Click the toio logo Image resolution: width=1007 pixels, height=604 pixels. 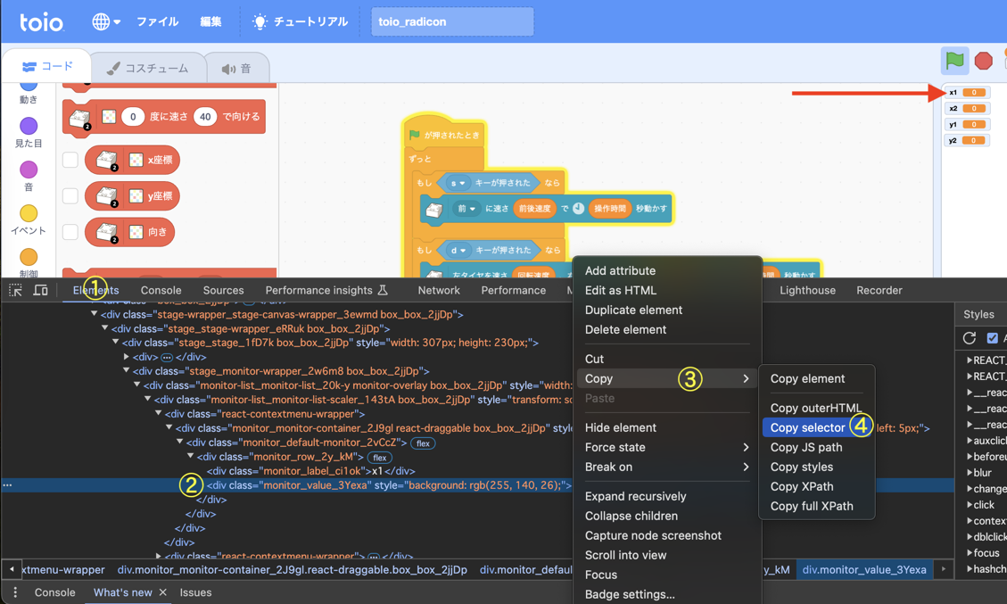coord(42,21)
